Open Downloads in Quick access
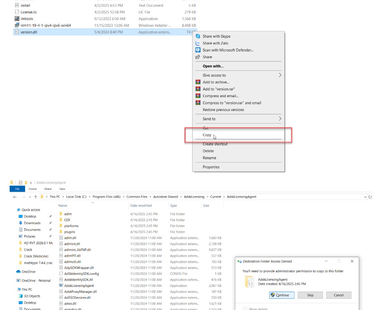 (32, 223)
